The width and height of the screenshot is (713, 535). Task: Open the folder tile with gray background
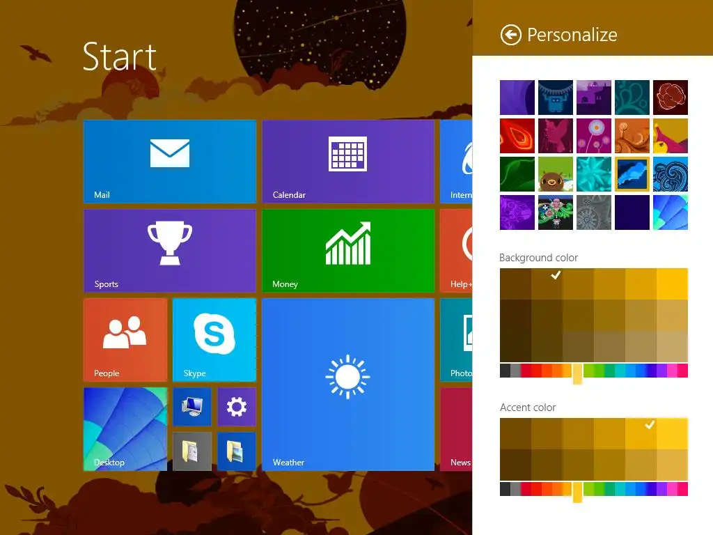pyautogui.click(x=192, y=451)
